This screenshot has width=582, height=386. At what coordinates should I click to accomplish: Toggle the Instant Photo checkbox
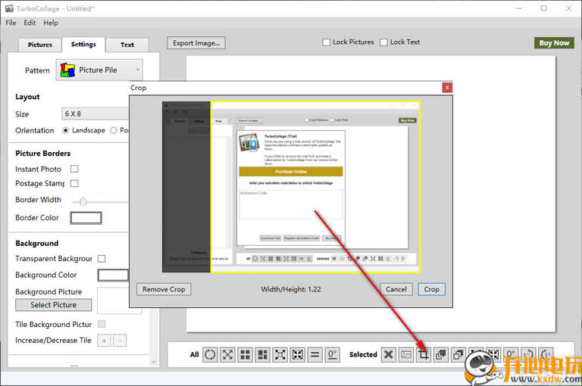point(74,169)
